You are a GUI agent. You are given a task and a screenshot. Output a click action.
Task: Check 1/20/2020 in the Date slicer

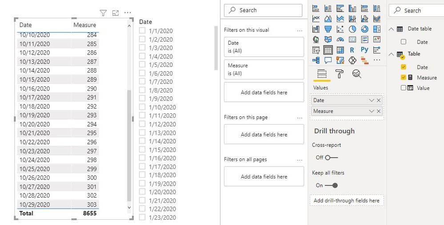142,192
